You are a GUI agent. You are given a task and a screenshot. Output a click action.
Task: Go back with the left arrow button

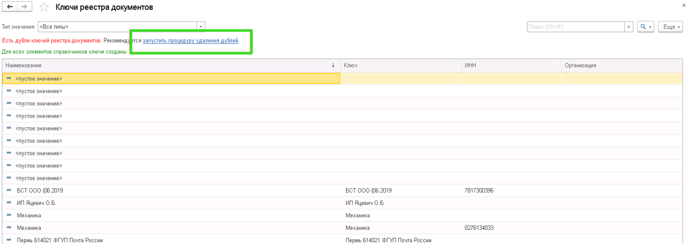[x=10, y=7]
